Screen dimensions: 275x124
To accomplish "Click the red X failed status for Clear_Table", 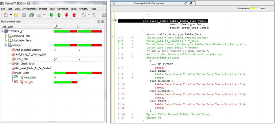I will pos(55,59).
